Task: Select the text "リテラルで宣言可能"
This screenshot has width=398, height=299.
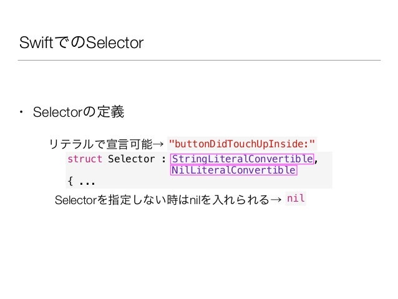Action: tap(101, 144)
